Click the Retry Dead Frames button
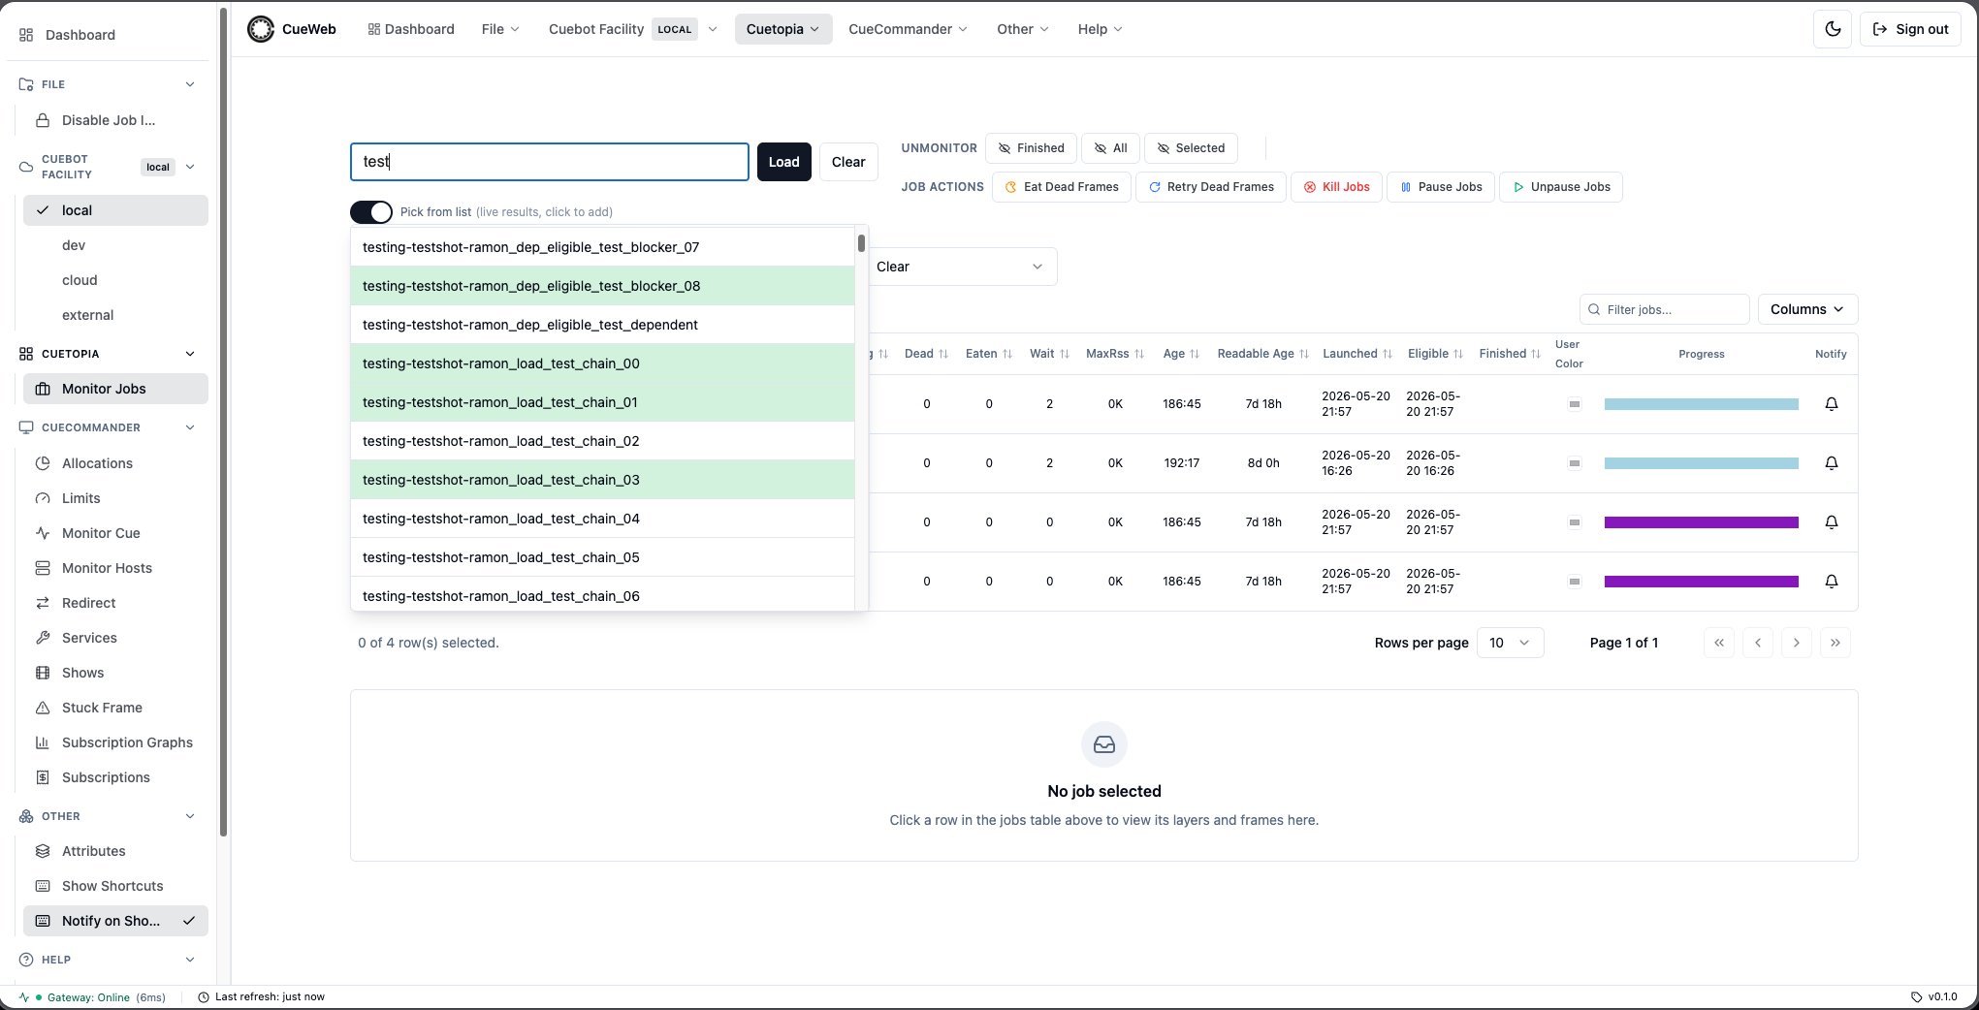 pyautogui.click(x=1211, y=187)
